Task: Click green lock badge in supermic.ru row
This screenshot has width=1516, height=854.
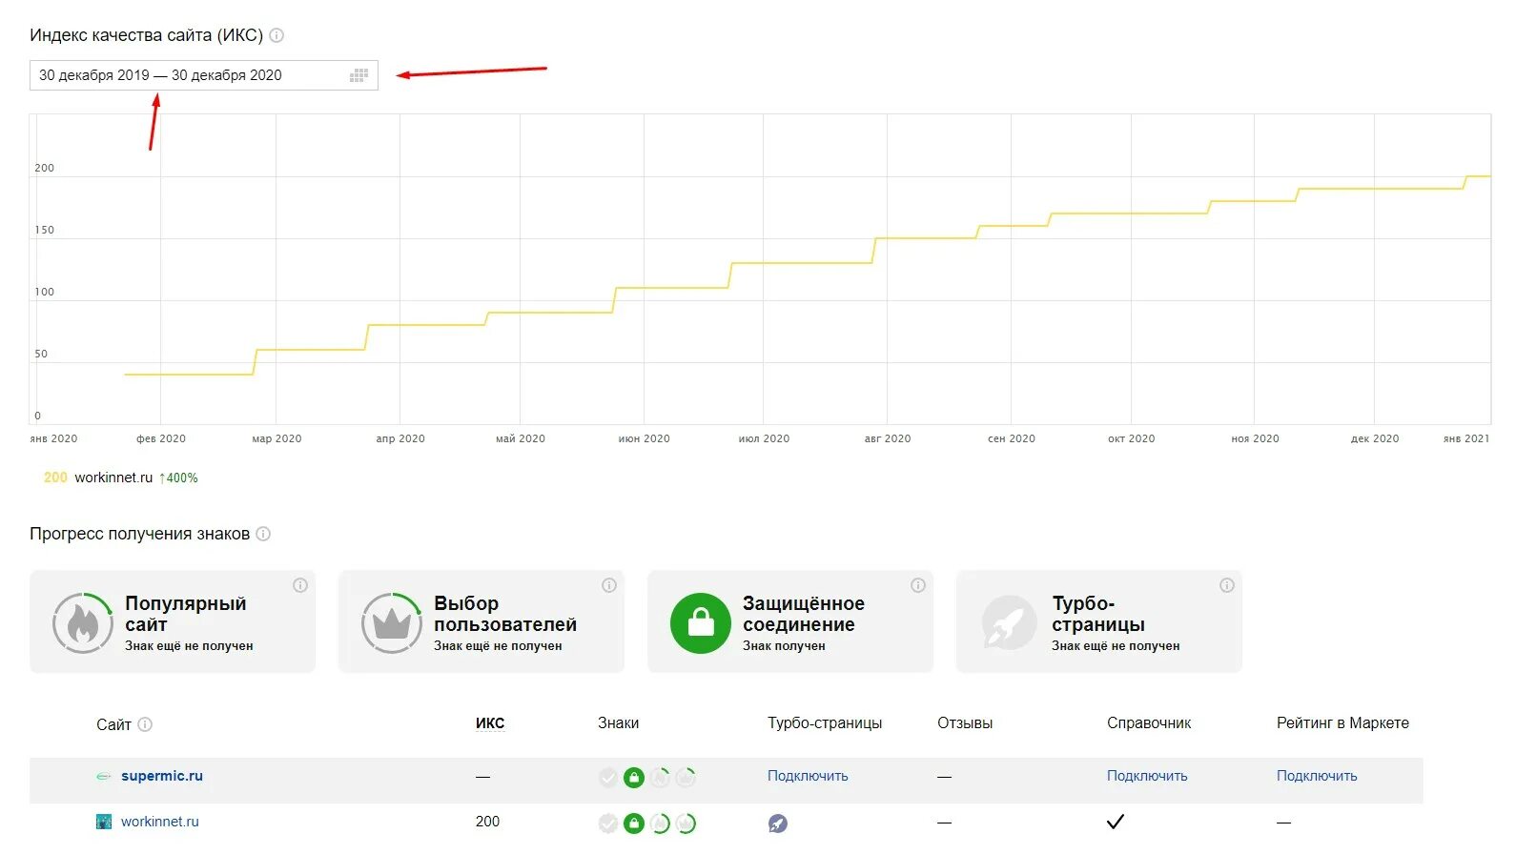Action: pos(634,778)
